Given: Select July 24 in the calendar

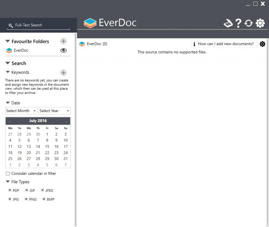Looking at the screenshot, I should [66, 153].
